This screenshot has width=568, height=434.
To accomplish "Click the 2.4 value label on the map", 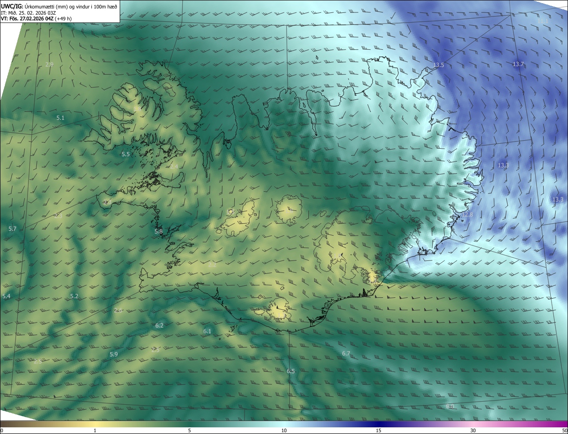I will point(174,166).
